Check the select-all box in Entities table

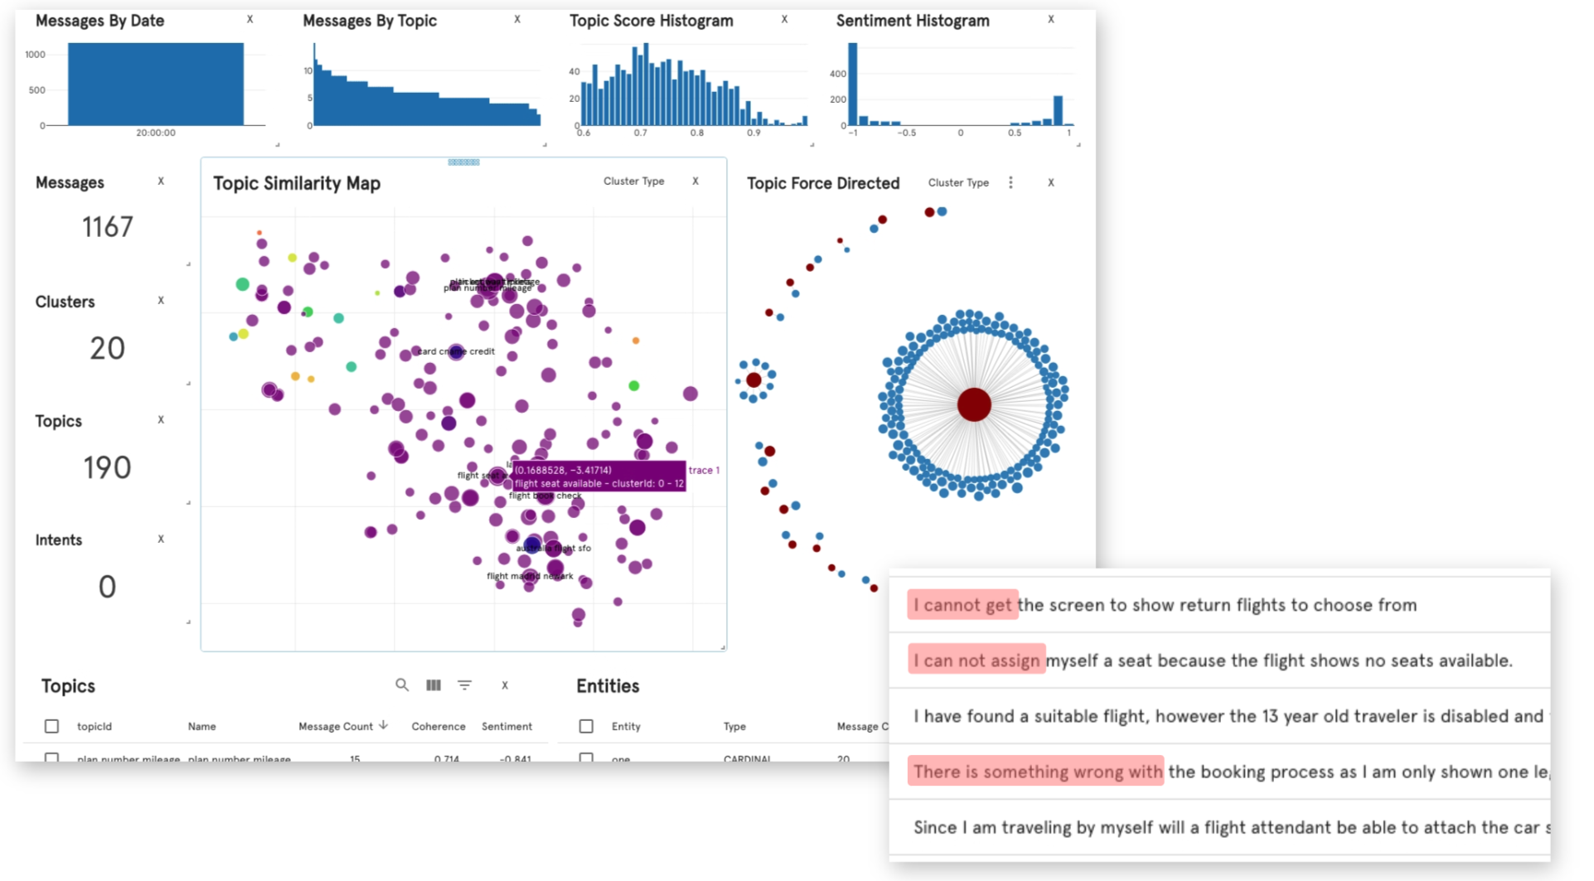(x=586, y=726)
